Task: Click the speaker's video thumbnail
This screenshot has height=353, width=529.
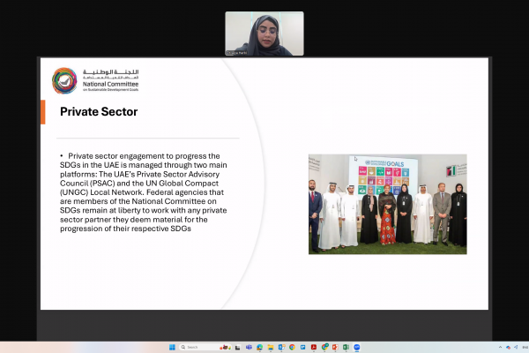Action: 264,34
